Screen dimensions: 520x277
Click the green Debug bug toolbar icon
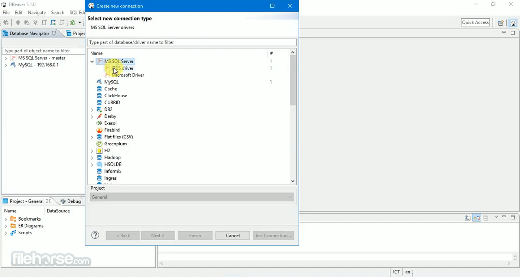tap(73, 22)
